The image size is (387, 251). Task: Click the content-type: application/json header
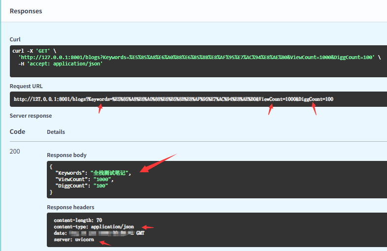94,226
